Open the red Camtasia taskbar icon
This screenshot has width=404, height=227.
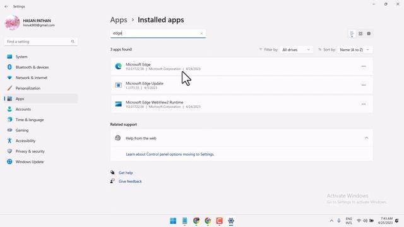[220, 221]
